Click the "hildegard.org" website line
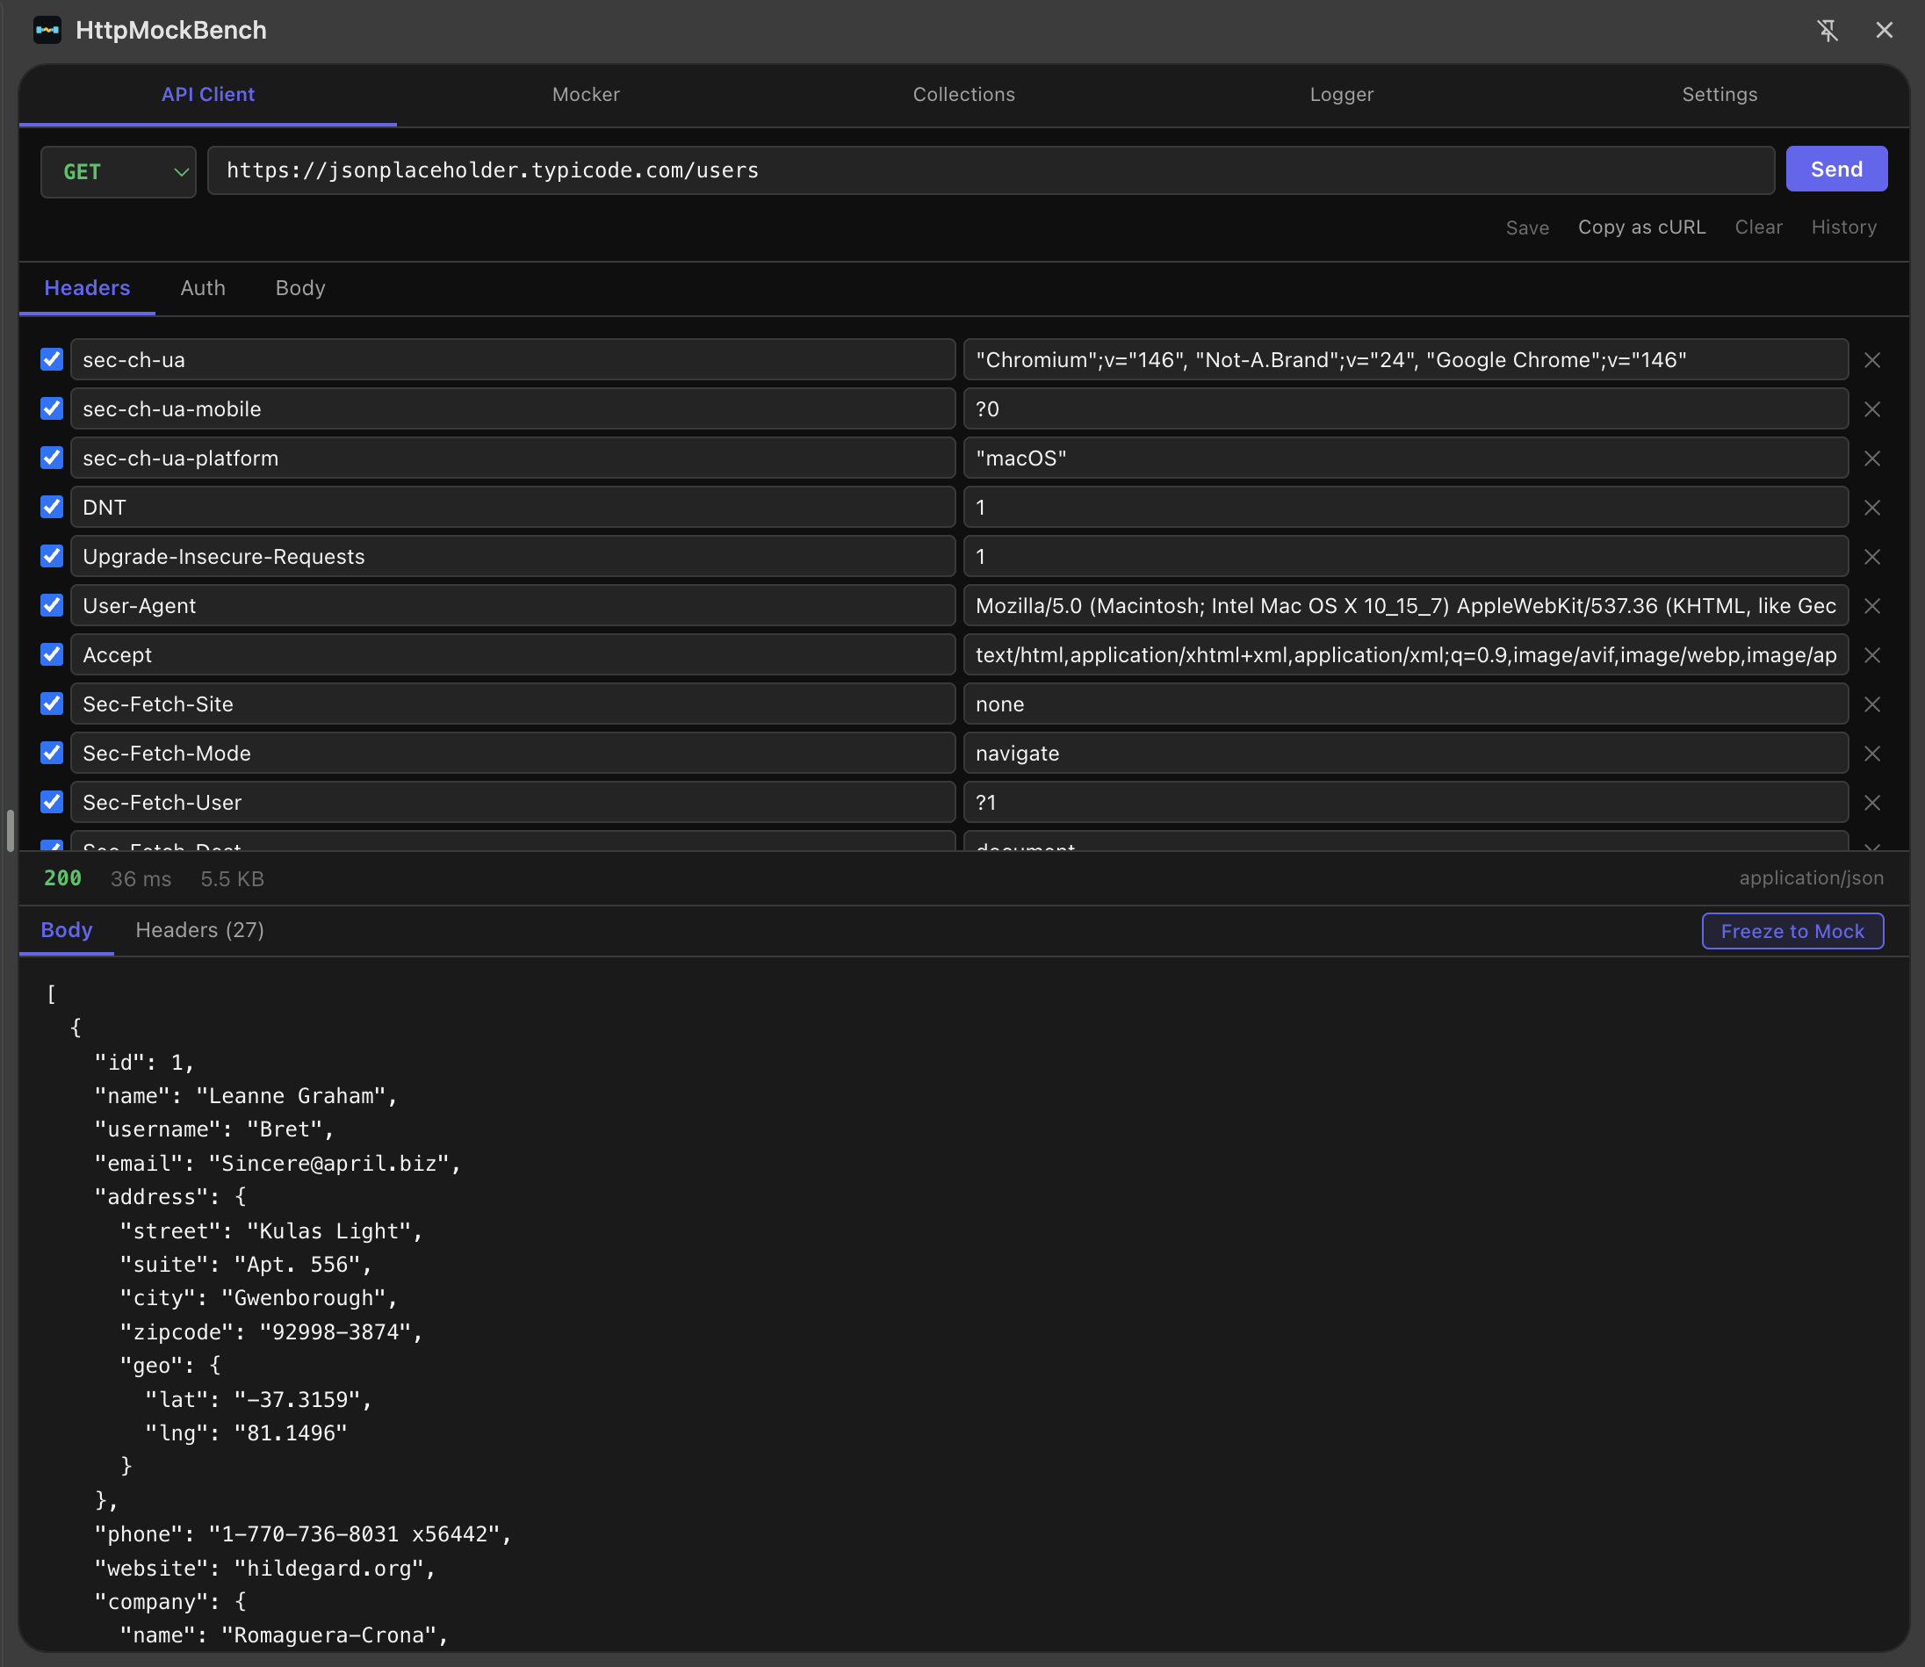The height and width of the screenshot is (1667, 1925). tap(265, 1569)
